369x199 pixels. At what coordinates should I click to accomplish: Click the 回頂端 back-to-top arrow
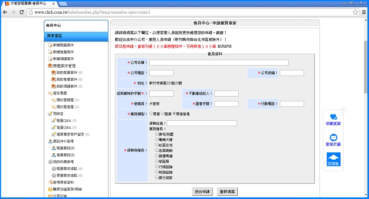pos(334,159)
